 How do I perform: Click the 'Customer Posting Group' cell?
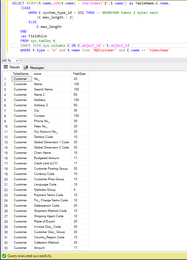(52, 169)
